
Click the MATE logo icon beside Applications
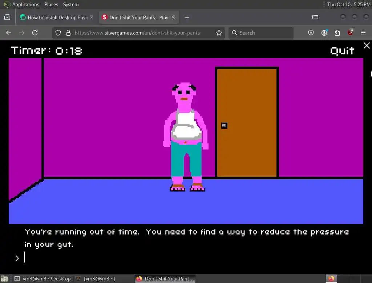[x=7, y=4]
